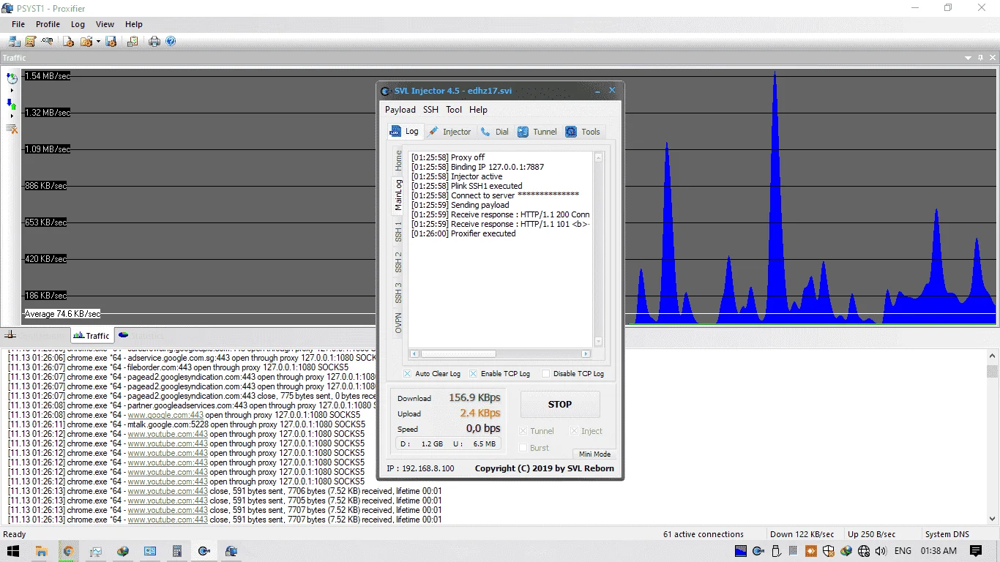Switch to the Tools tab

pyautogui.click(x=583, y=132)
